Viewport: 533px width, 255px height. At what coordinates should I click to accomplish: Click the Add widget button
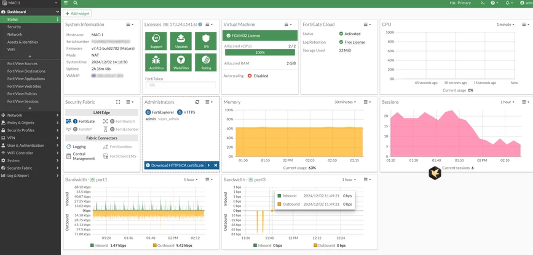[x=77, y=14]
